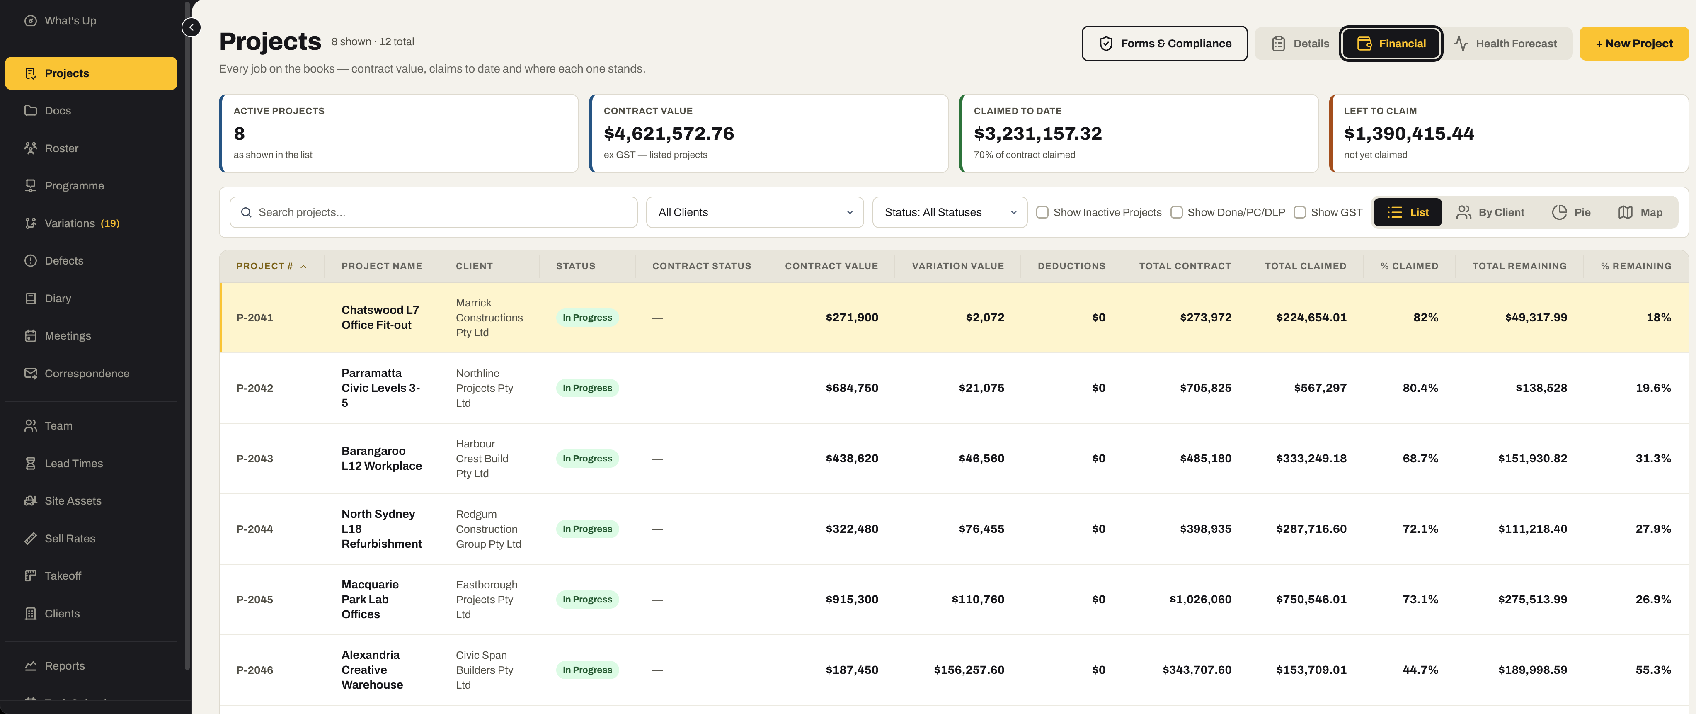Switch to the Details tab
Screen dimensions: 1696x714
(1299, 44)
